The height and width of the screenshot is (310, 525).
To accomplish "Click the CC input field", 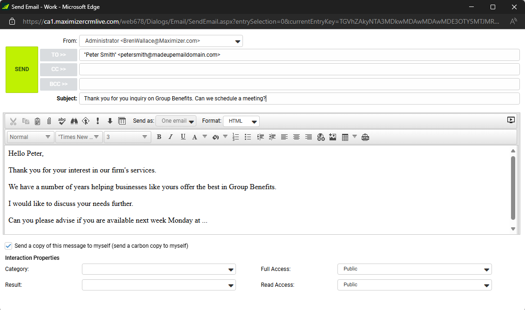I will (299, 69).
